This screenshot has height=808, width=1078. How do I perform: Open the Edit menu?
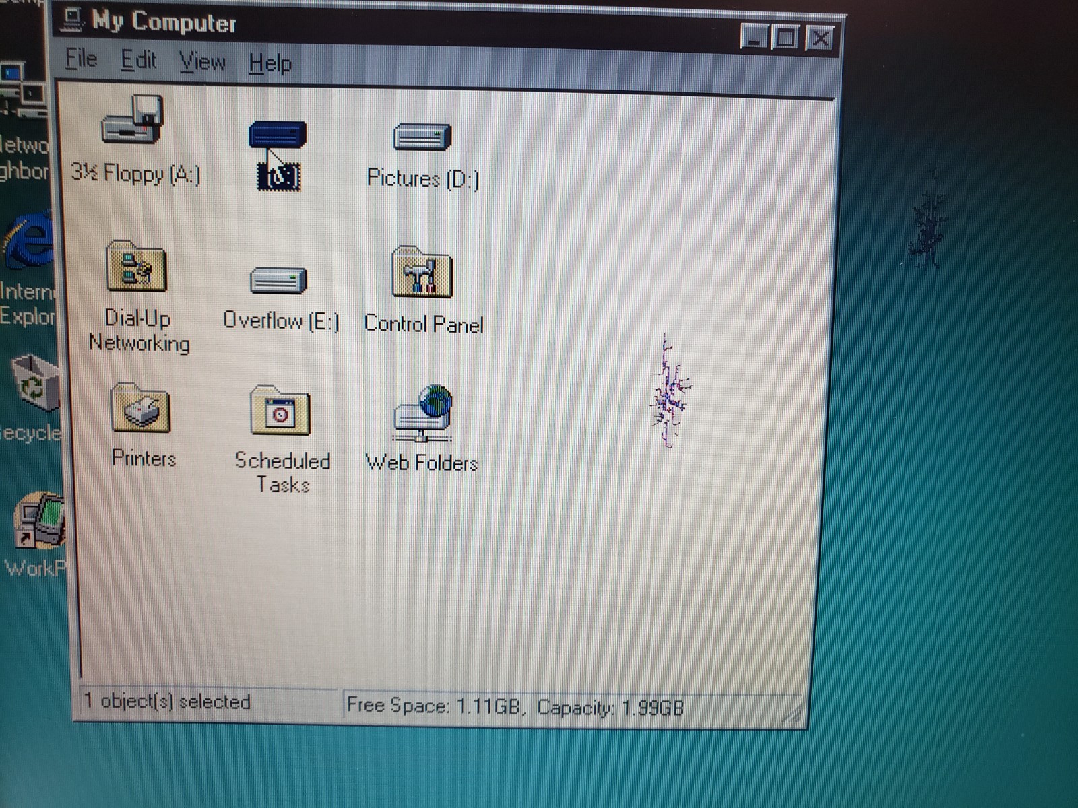coord(139,61)
